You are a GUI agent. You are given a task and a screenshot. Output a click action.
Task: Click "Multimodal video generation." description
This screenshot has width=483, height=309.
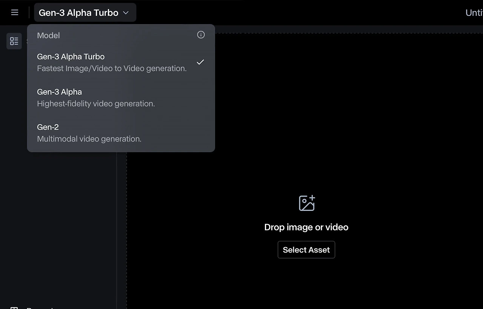click(89, 139)
